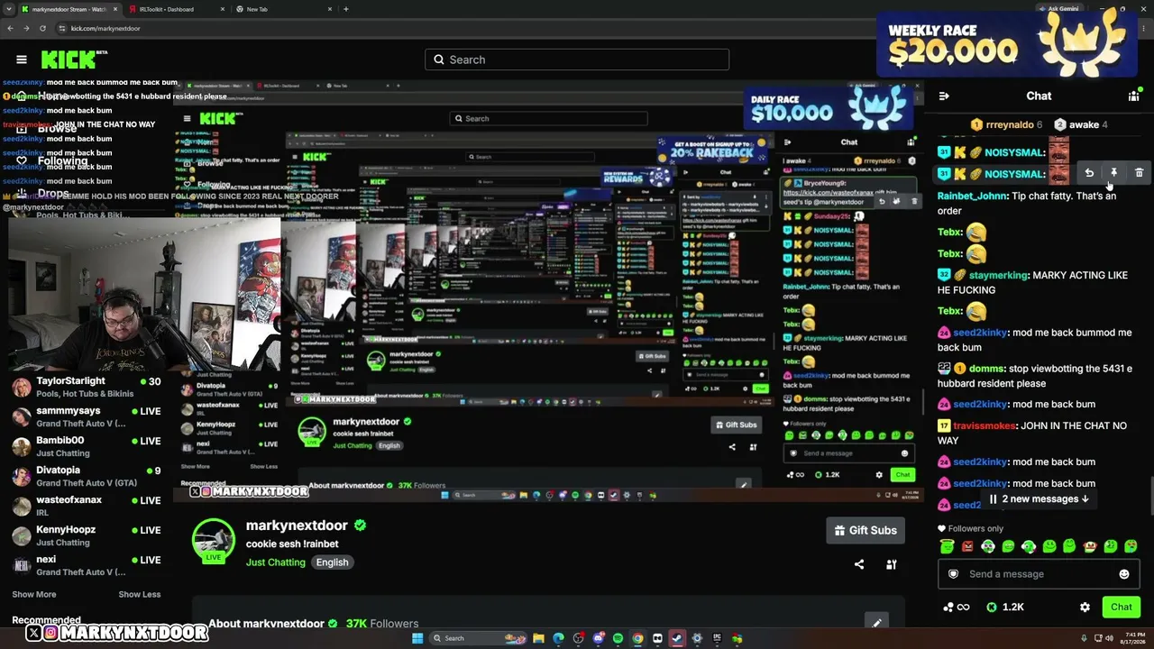Open the Just Chatting category link
Image resolution: width=1154 pixels, height=649 pixels.
coord(276,562)
